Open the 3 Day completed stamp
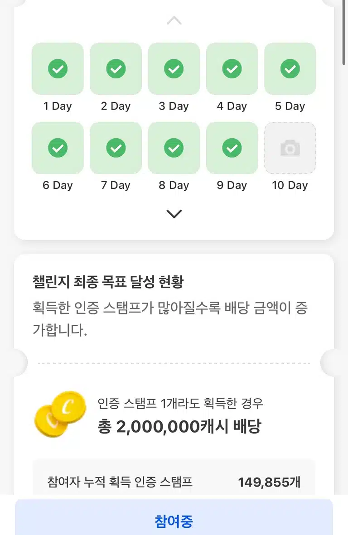This screenshot has height=535, width=348. (x=174, y=68)
